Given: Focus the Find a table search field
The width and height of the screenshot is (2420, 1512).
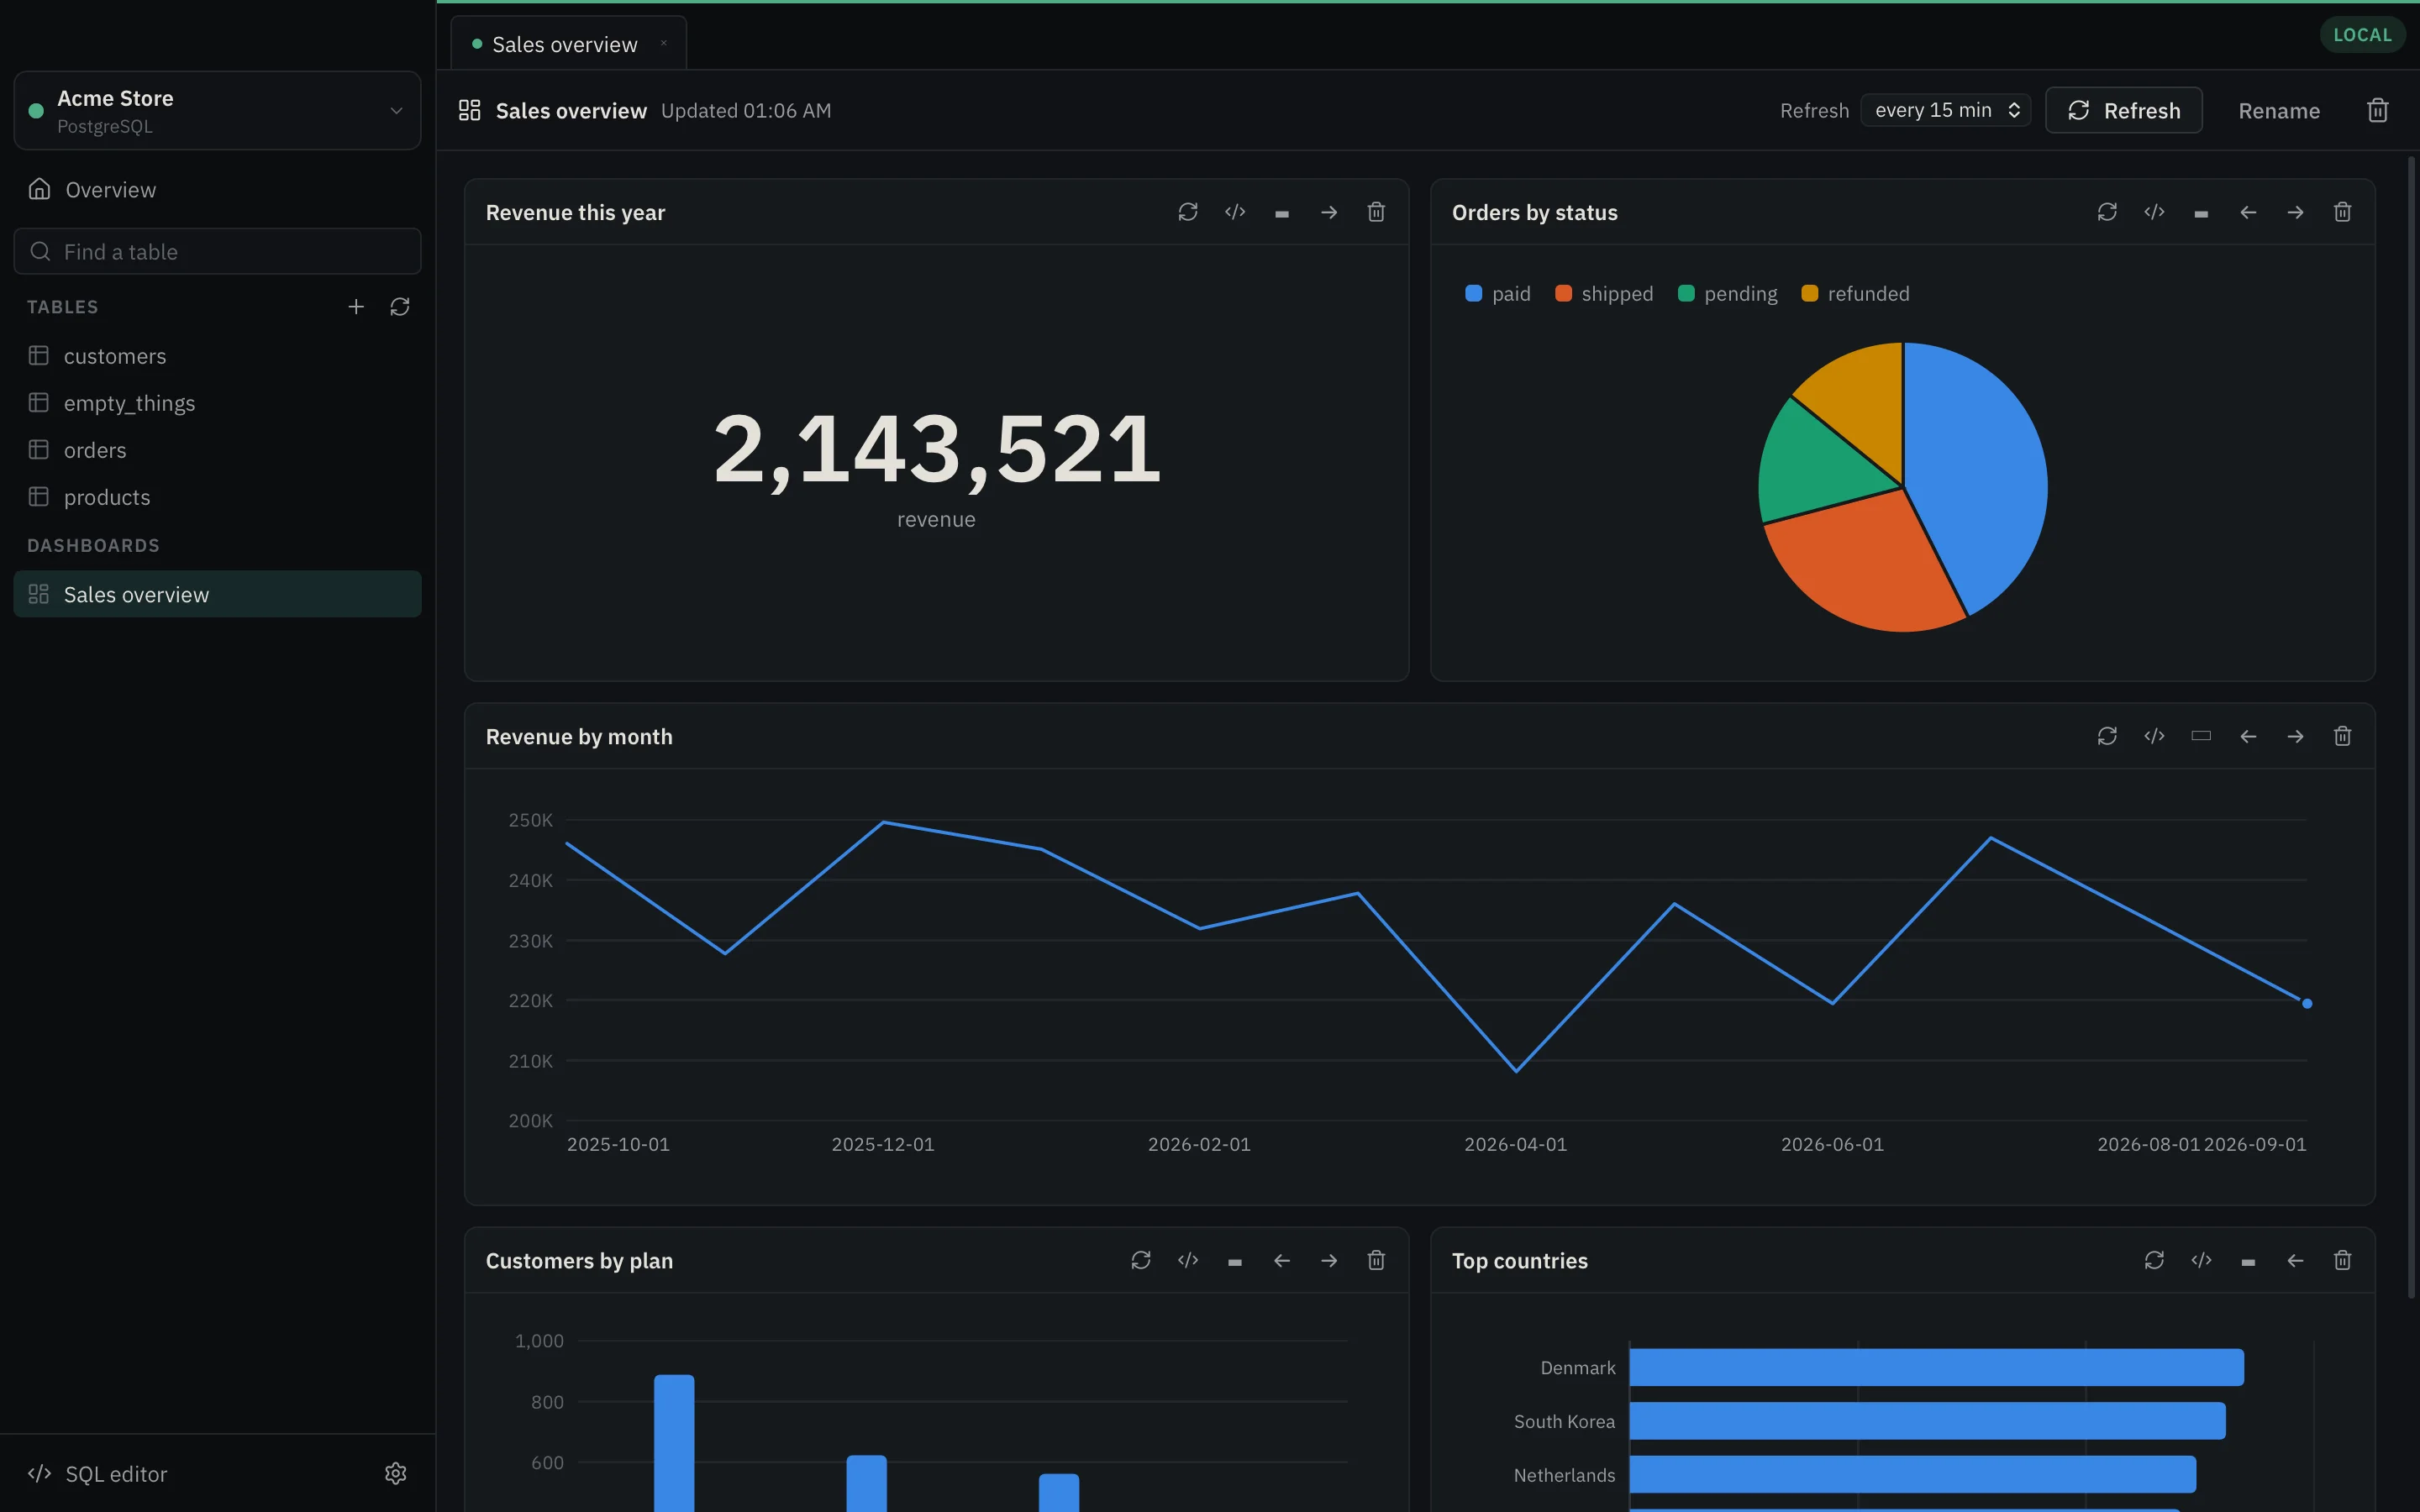Looking at the screenshot, I should pyautogui.click(x=217, y=251).
